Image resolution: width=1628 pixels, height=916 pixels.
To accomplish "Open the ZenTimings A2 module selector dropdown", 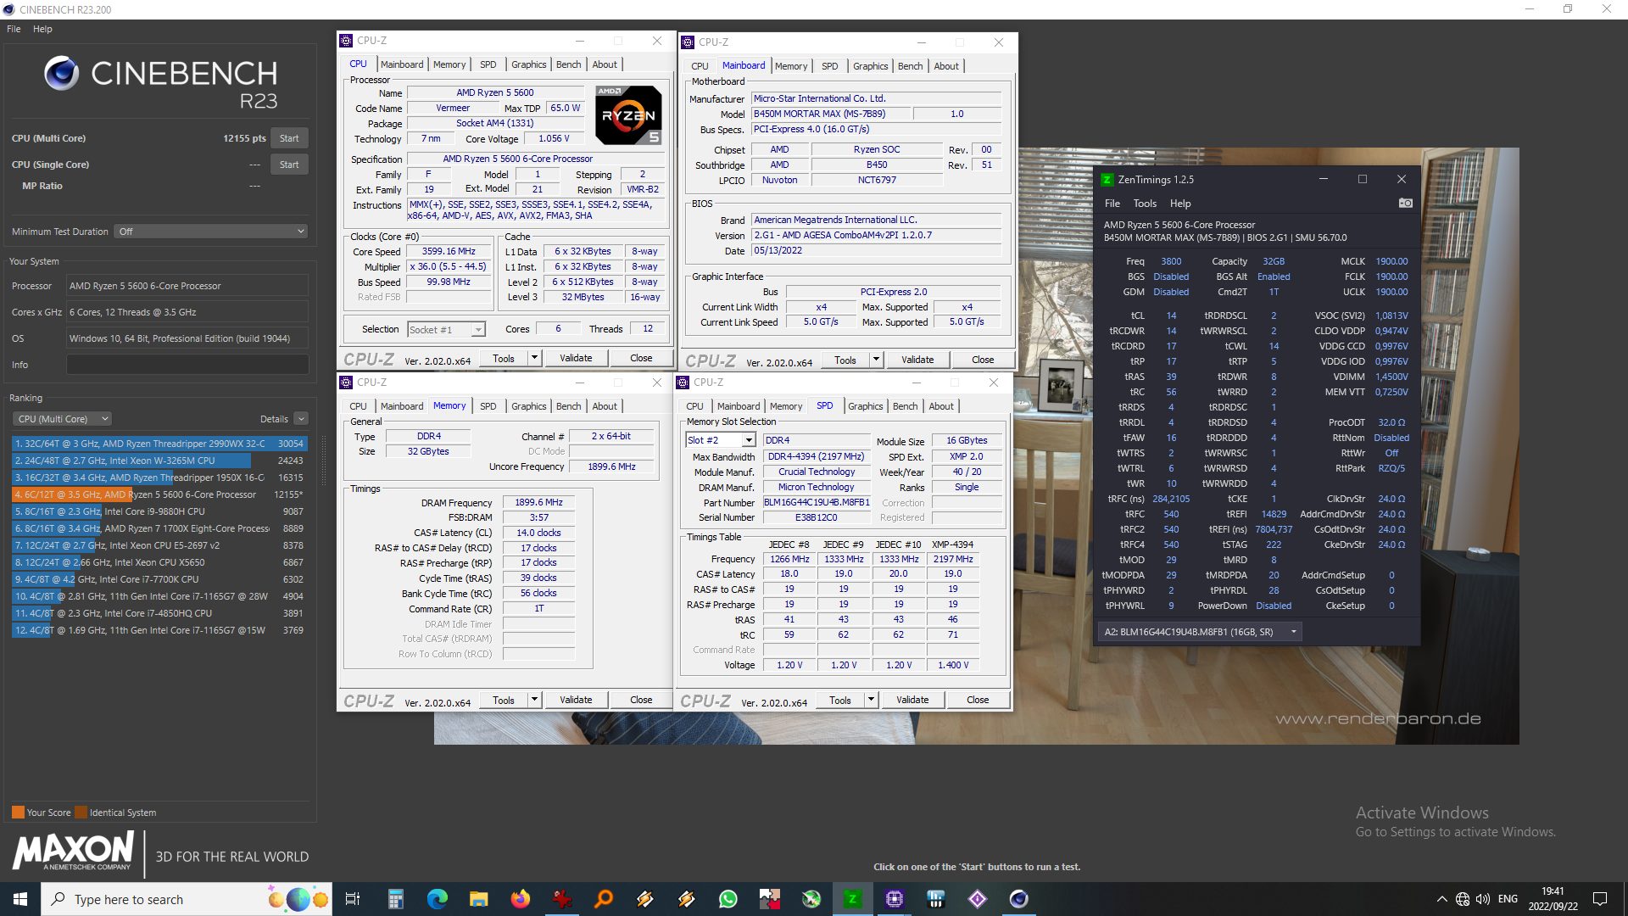I will point(1199,632).
